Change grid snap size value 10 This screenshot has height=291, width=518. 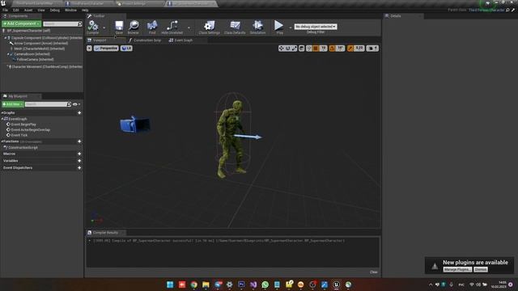[x=324, y=48]
